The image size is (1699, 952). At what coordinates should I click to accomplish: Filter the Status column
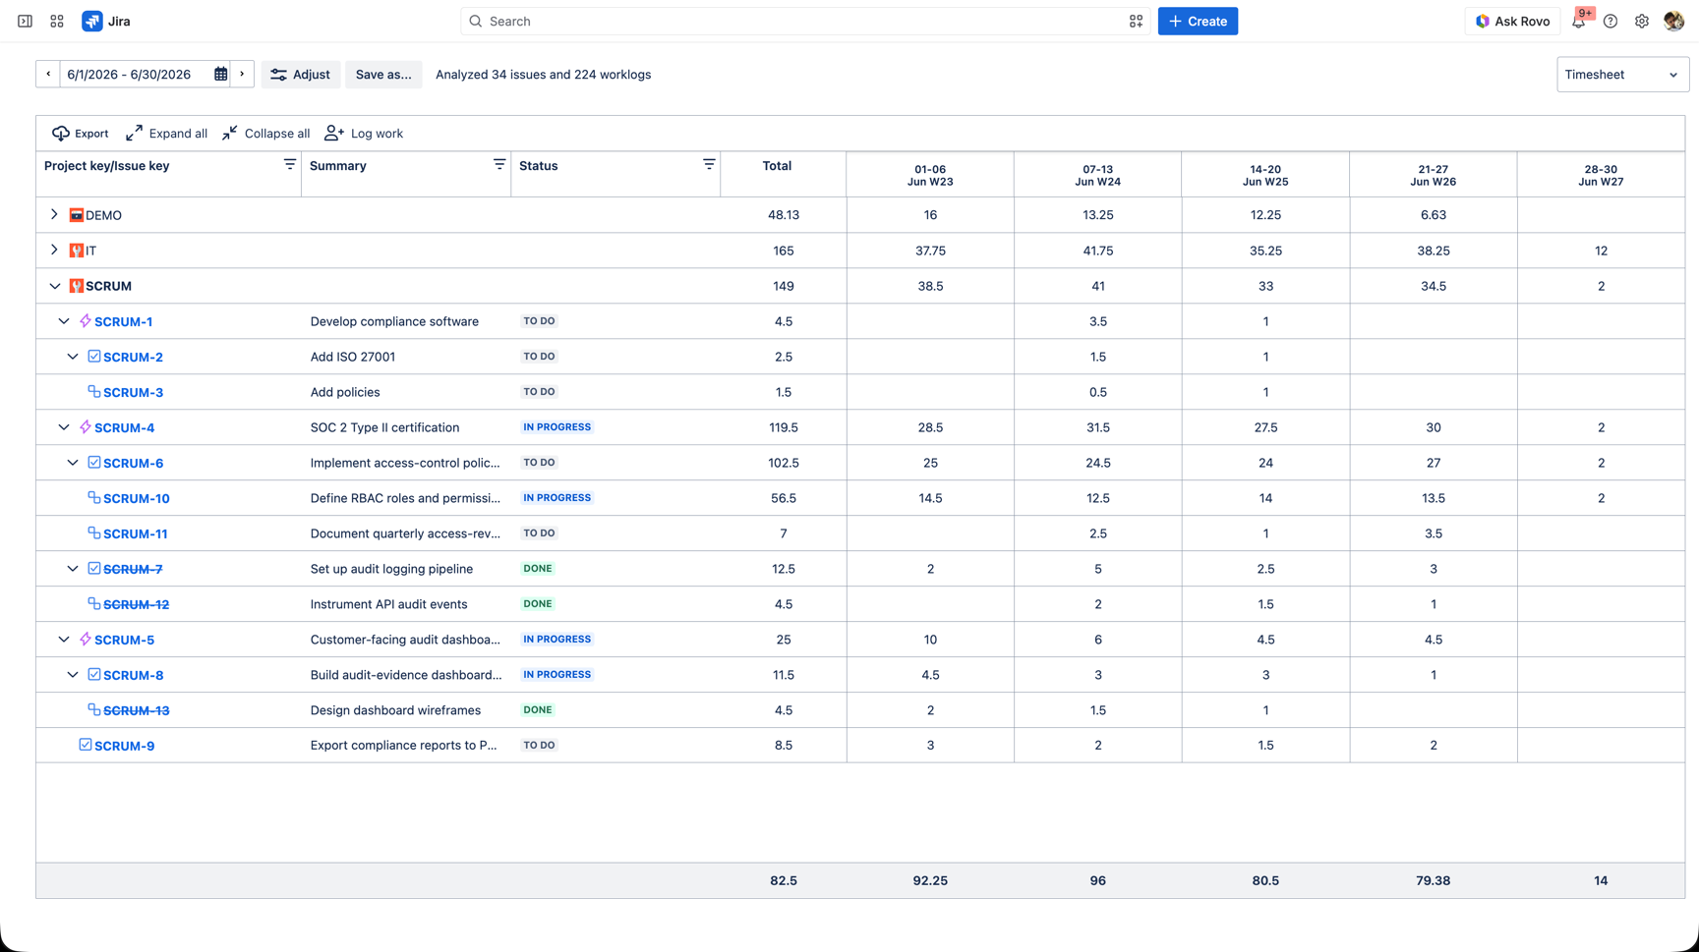pyautogui.click(x=709, y=165)
